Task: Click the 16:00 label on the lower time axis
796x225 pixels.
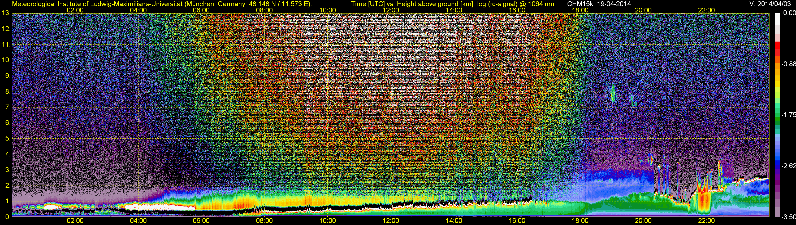Action: pos(517,221)
